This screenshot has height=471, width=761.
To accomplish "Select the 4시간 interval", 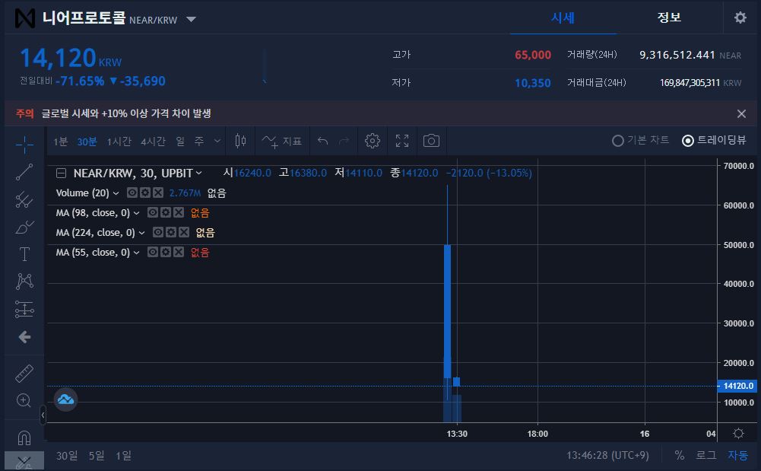I will [x=153, y=142].
